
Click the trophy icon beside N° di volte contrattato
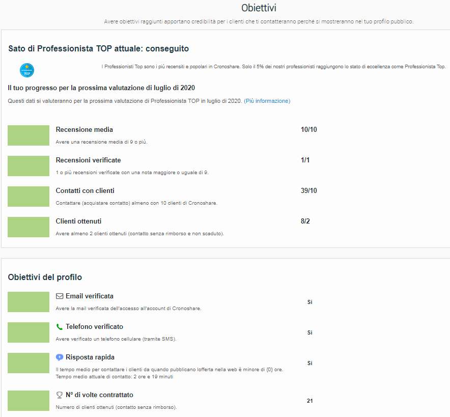click(x=60, y=395)
